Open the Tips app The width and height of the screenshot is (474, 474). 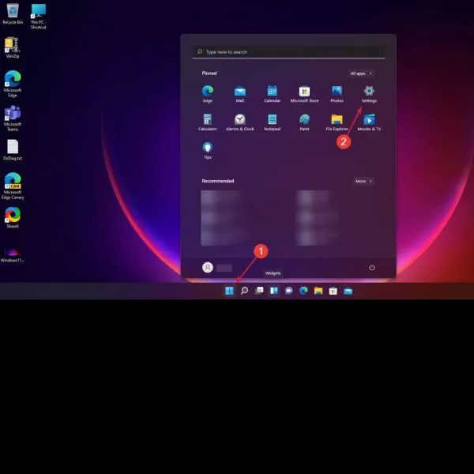[x=207, y=150]
